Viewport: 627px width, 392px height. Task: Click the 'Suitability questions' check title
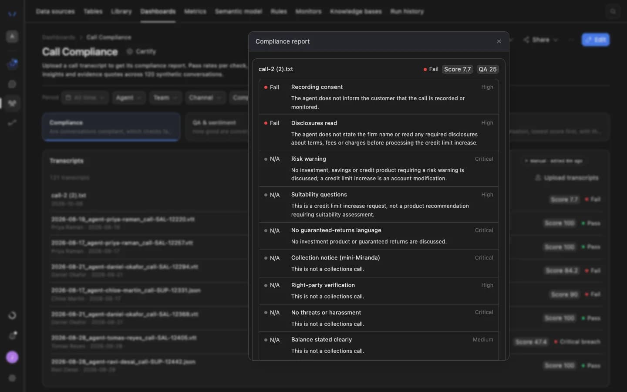click(x=319, y=195)
